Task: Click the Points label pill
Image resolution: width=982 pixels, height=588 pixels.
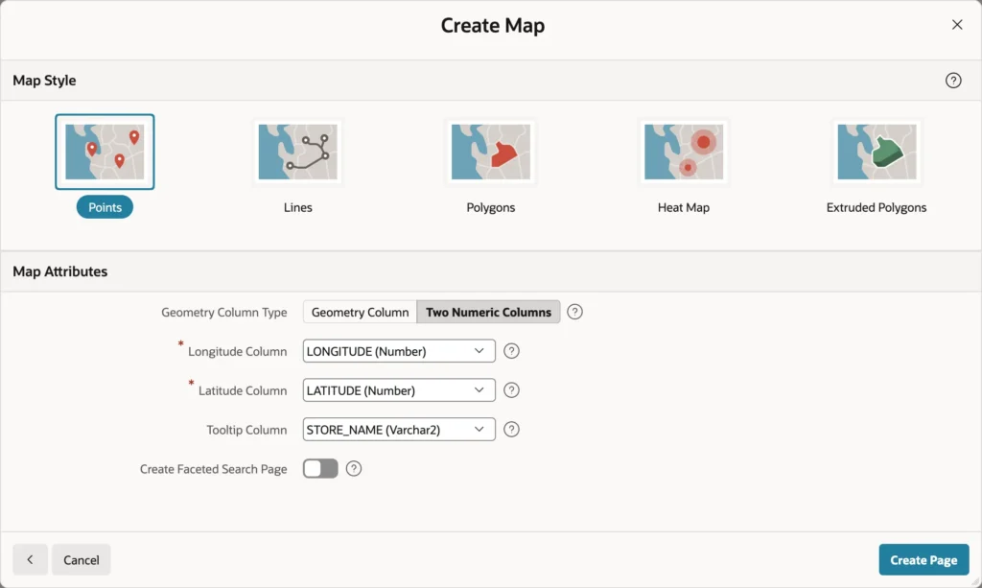Action: click(x=105, y=207)
